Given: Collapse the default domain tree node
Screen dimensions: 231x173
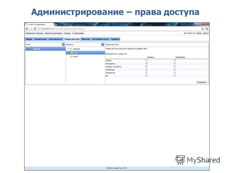Looking at the screenshot, I should point(68,49).
